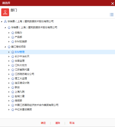The image size is (115, 127).
Task: Click house icon beside 江科大校方
Action: [x=13, y=65]
